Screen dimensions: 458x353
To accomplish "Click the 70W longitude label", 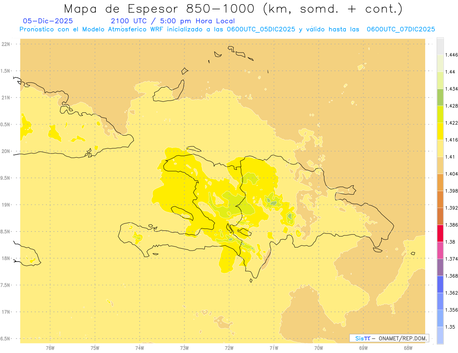I will coord(319,348).
